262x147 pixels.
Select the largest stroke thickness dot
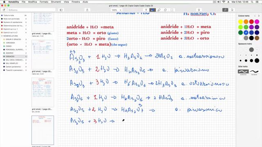[x=257, y=60]
